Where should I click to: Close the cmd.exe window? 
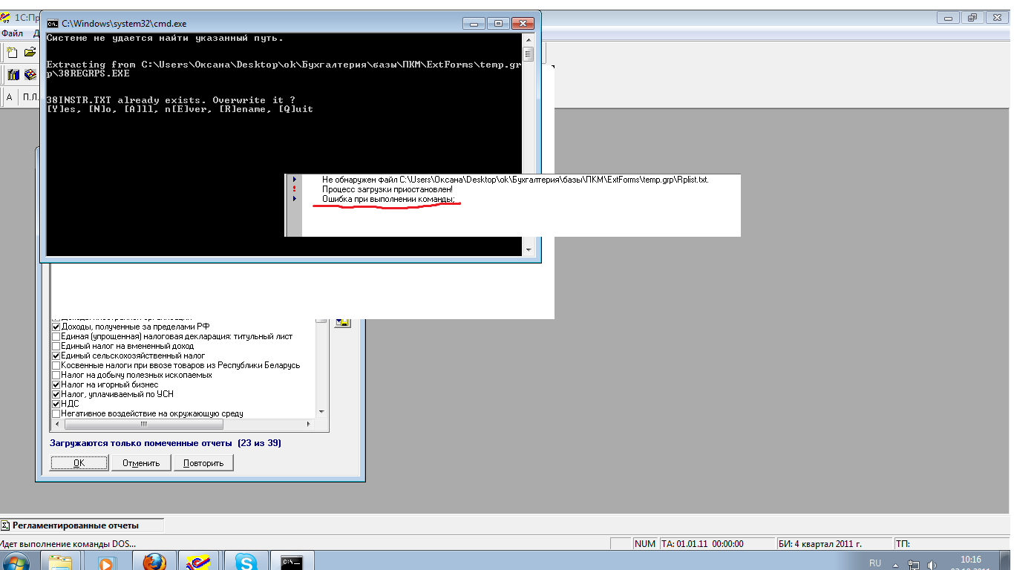[523, 23]
